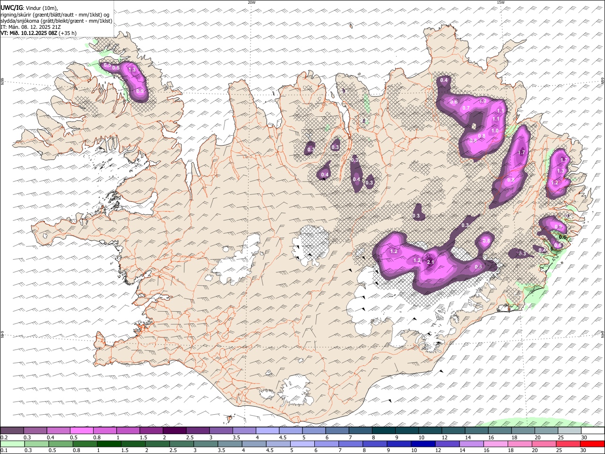Click the '2.1' snowfall value on the map

click(430, 262)
